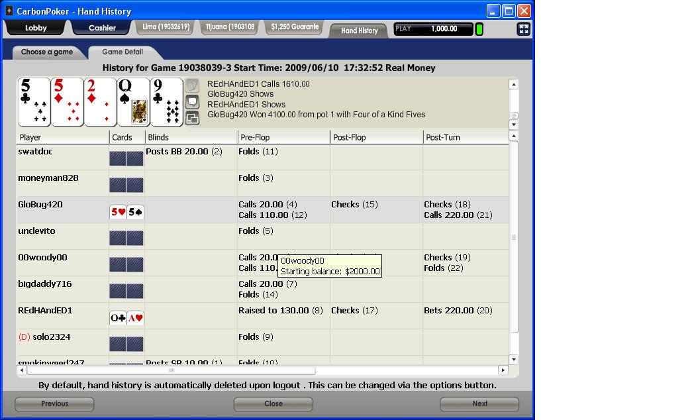Click the horizontal scrollbar's right arrow
The image size is (694, 420).
(x=503, y=370)
